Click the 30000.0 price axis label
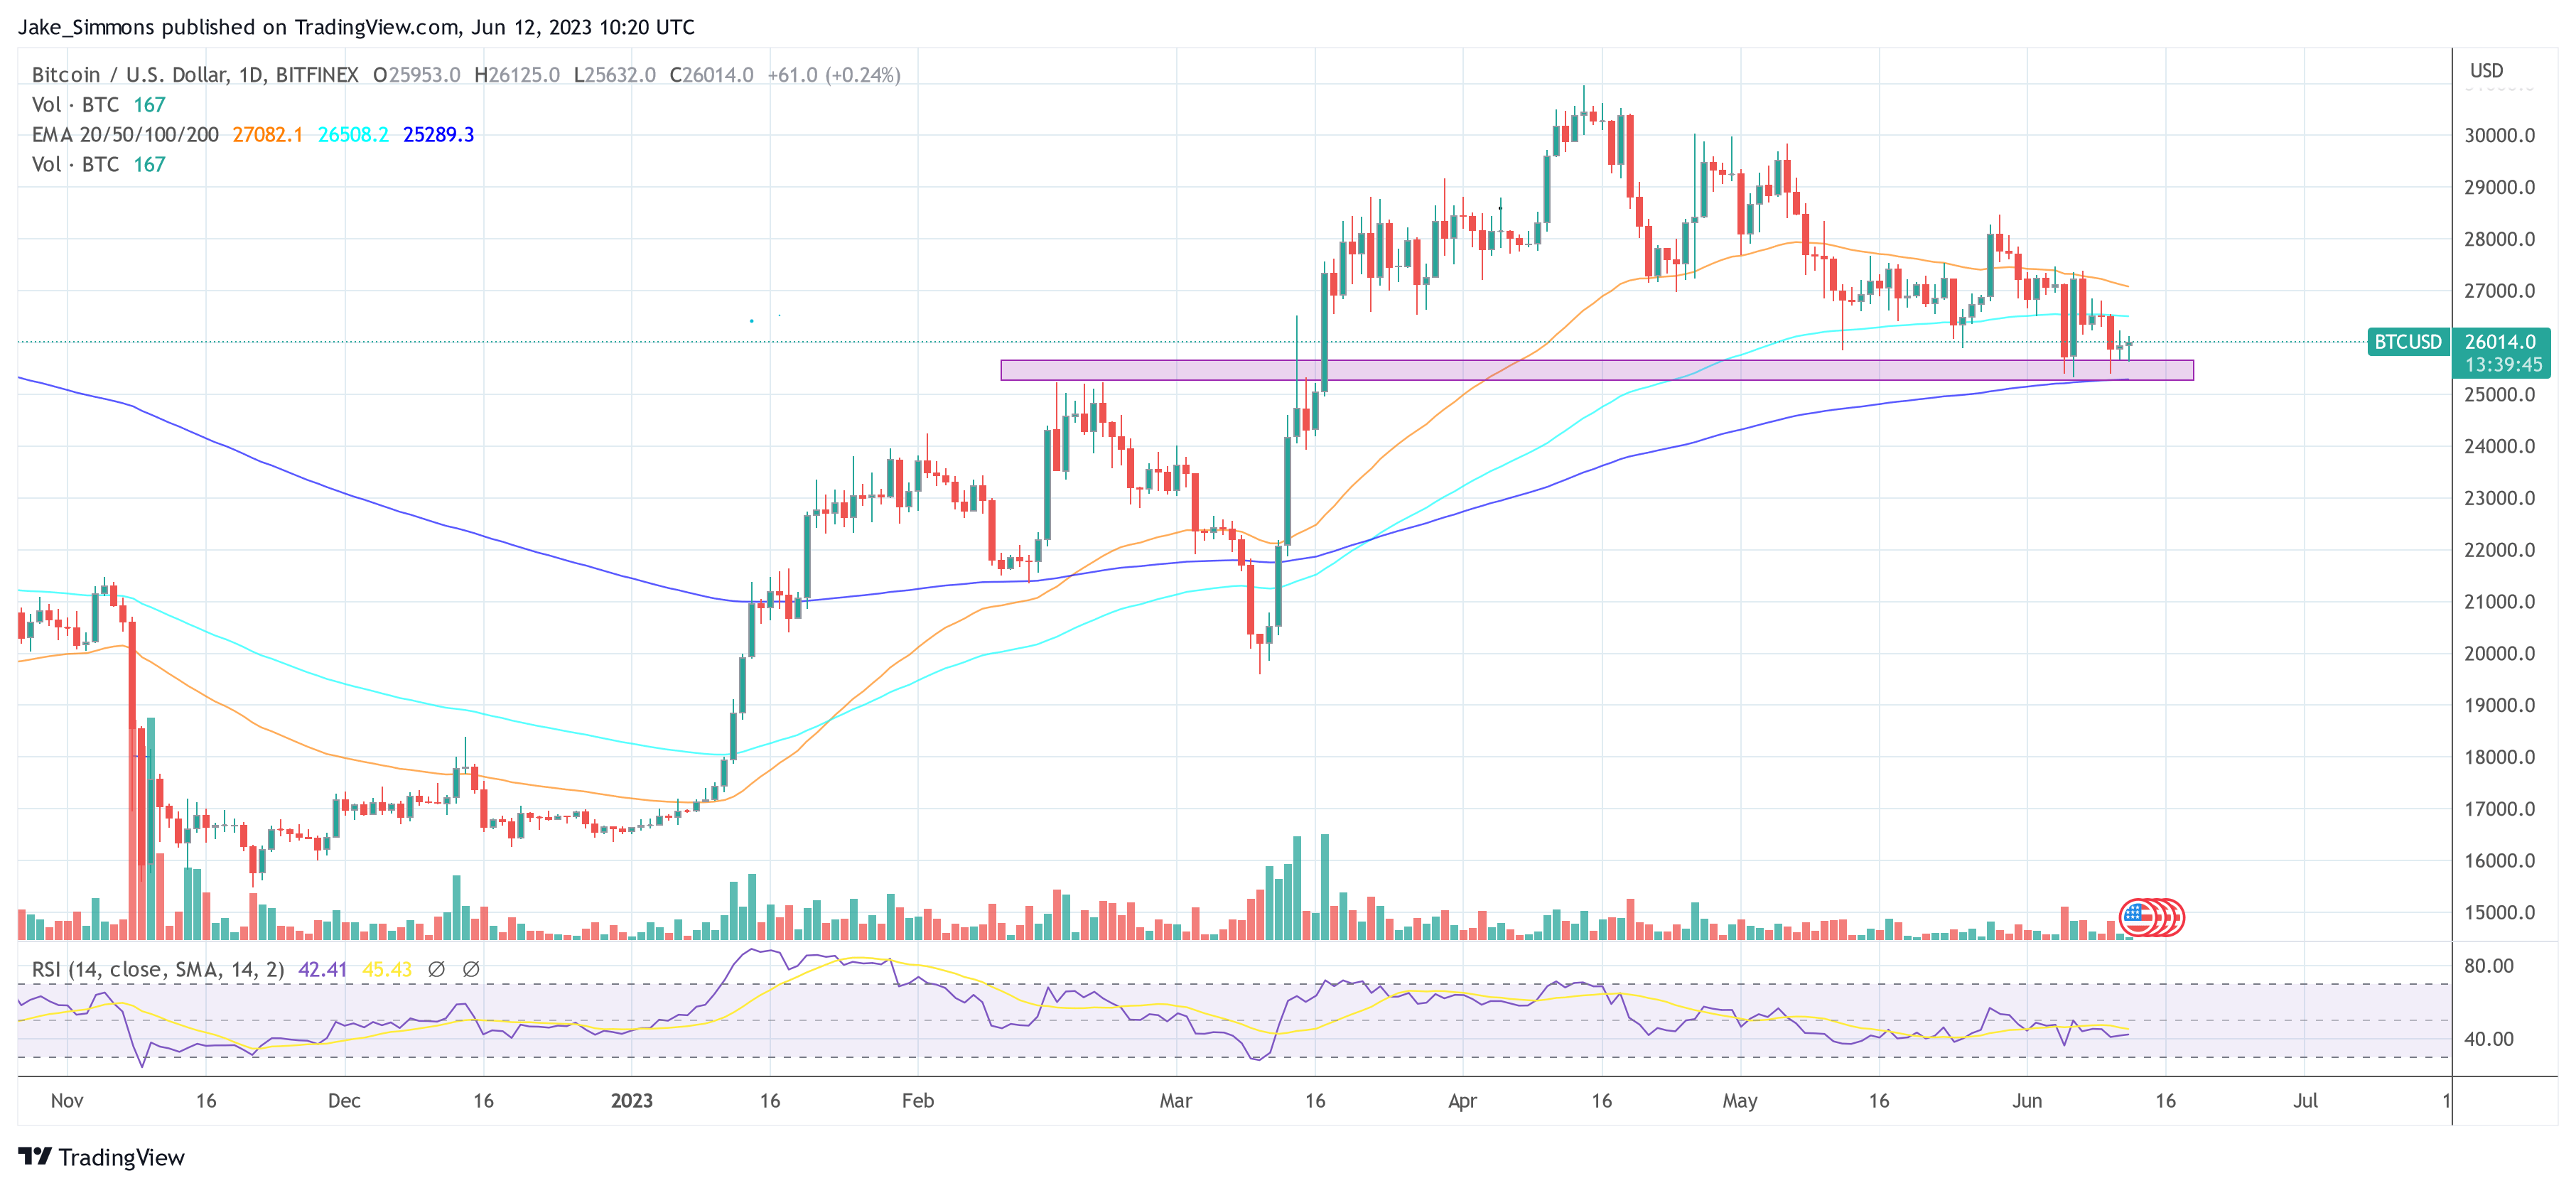 pyautogui.click(x=2499, y=136)
